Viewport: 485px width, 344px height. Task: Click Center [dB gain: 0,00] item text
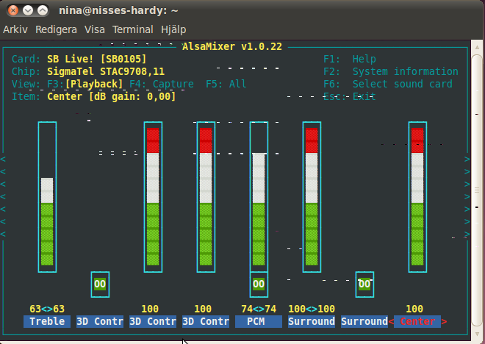[112, 96]
